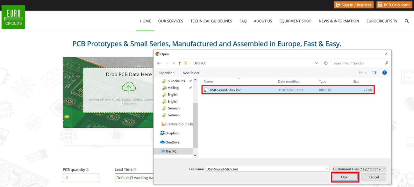Click the upload cloud arrow in drop zone
Image resolution: width=414 pixels, height=187 pixels.
tap(129, 87)
